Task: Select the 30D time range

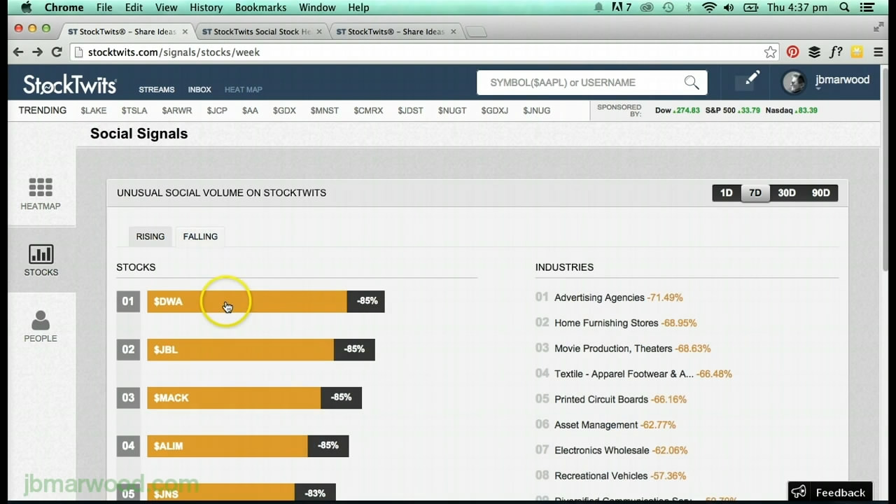Action: (x=787, y=193)
